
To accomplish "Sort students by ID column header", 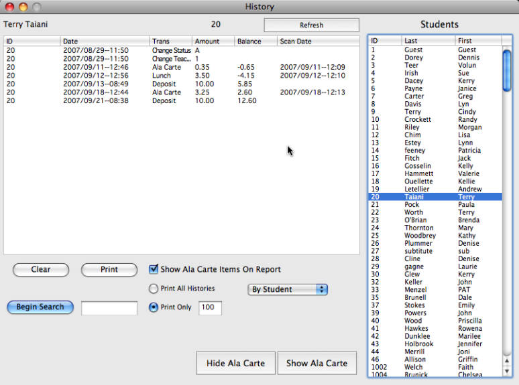I will 385,41.
